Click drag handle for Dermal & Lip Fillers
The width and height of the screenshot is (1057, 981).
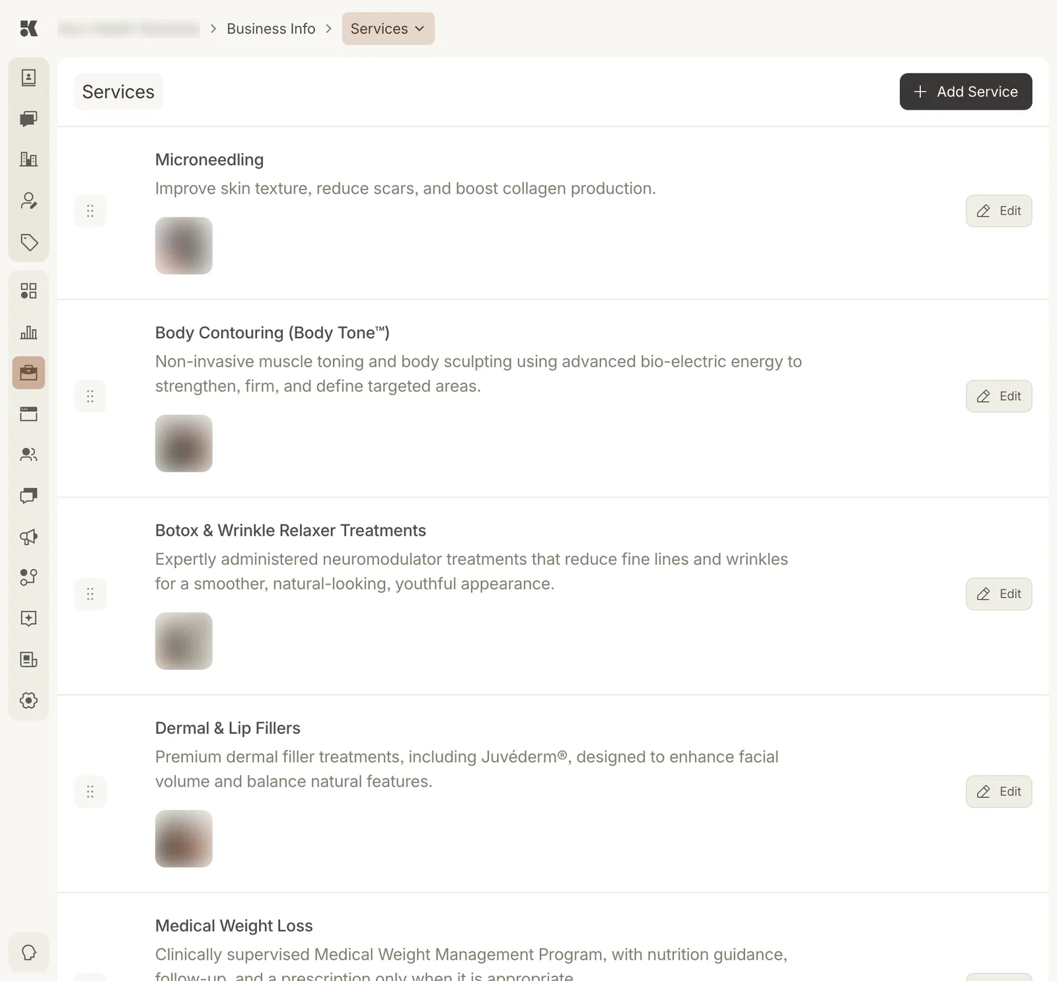(x=90, y=791)
